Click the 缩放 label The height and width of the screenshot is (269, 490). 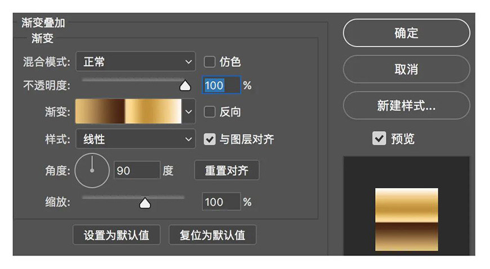58,202
